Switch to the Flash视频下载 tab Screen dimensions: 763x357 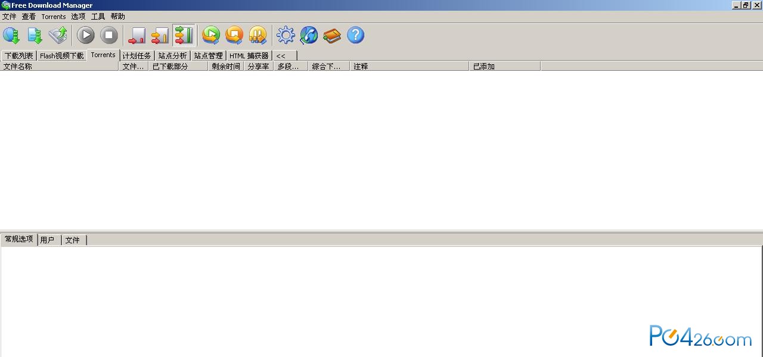[62, 56]
